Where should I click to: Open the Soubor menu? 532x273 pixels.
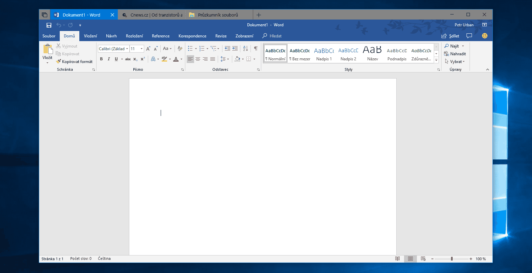[49, 36]
